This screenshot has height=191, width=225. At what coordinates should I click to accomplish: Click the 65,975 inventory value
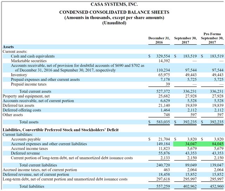[x=164, y=75]
